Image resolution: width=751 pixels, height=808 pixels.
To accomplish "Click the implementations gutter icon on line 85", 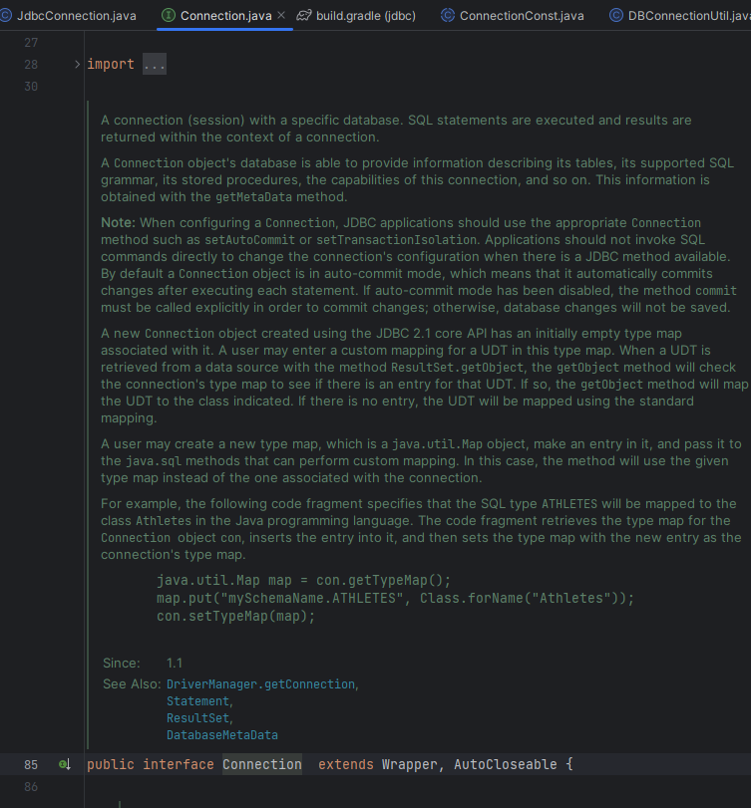I will point(65,764).
